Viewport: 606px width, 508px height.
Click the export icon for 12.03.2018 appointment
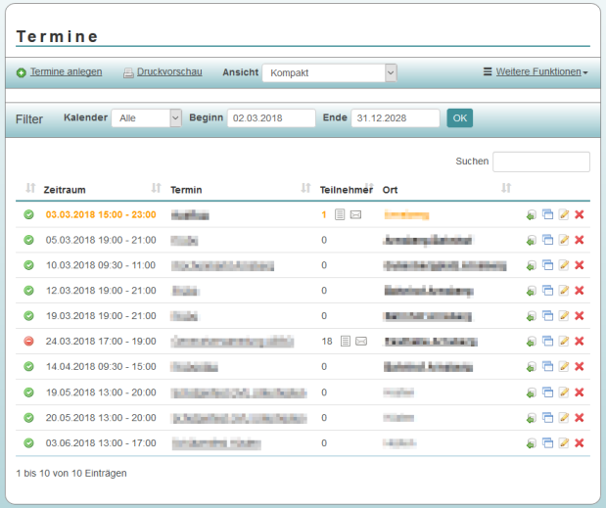[x=532, y=291]
